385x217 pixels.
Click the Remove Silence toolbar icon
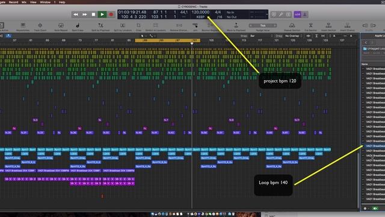click(x=179, y=25)
